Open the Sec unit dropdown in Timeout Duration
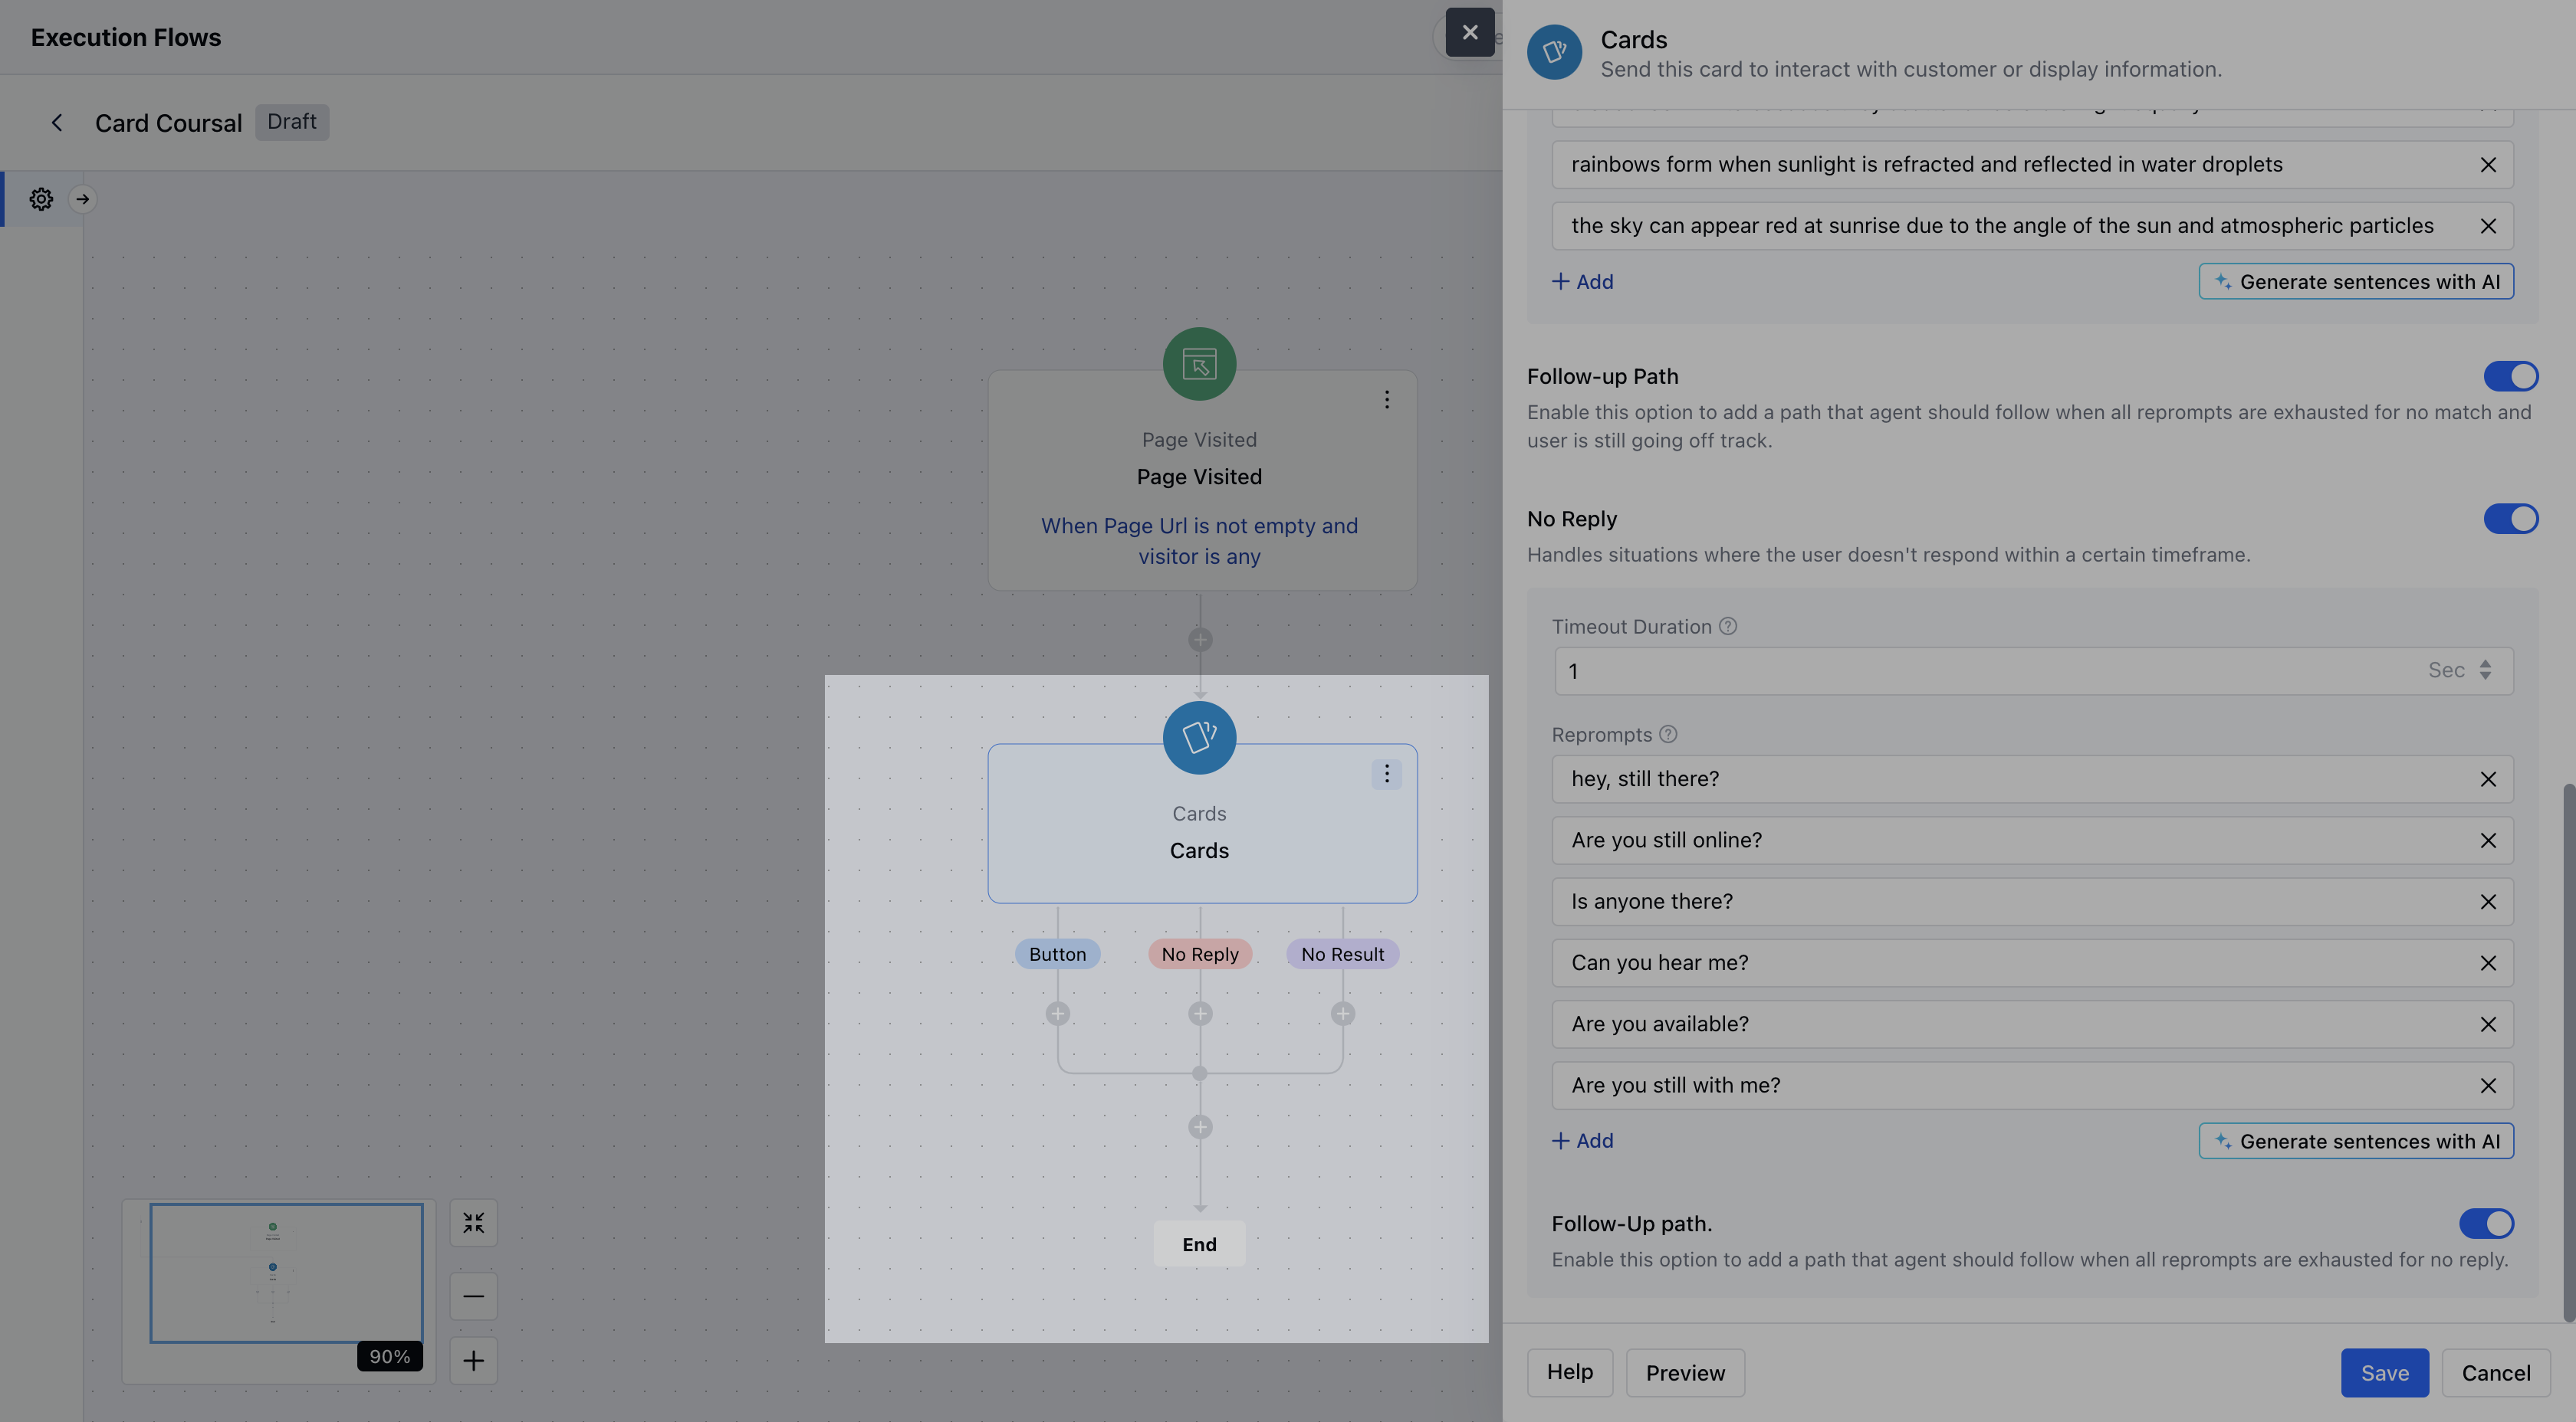The image size is (2576, 1422). [2460, 670]
